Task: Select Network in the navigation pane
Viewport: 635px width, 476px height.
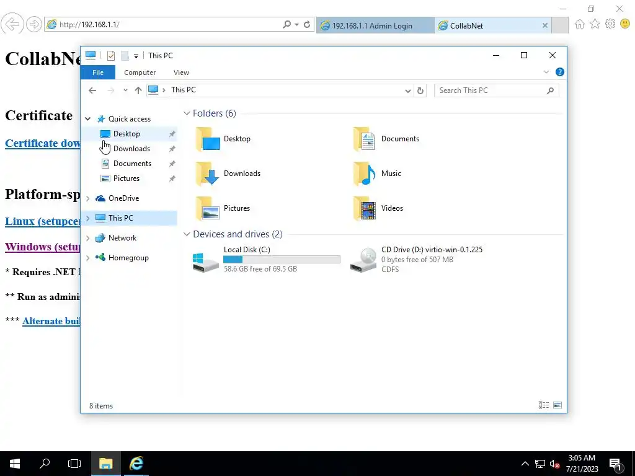Action: click(122, 238)
